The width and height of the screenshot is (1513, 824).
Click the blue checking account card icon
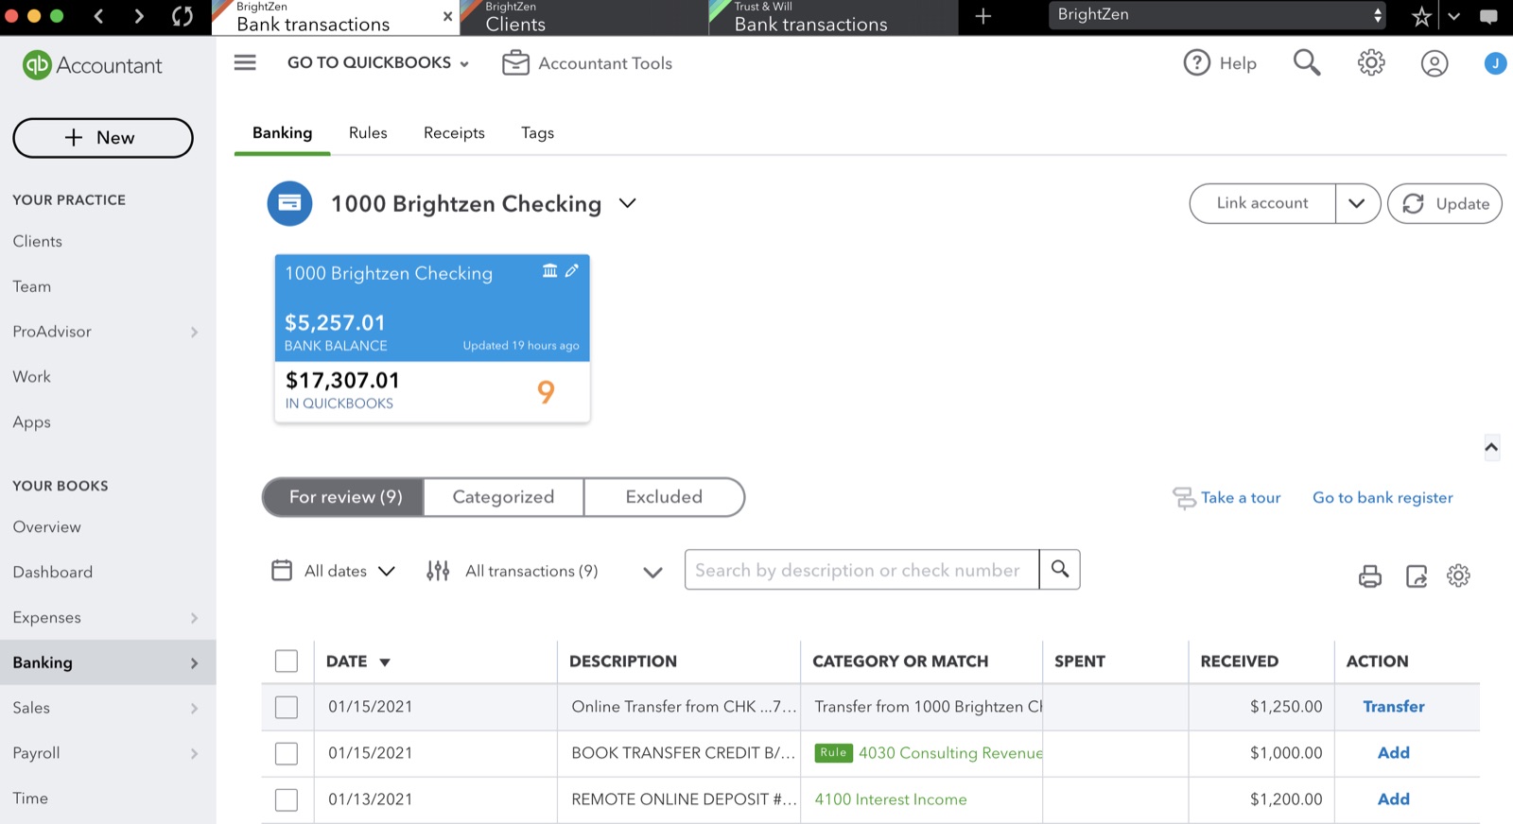(x=289, y=203)
